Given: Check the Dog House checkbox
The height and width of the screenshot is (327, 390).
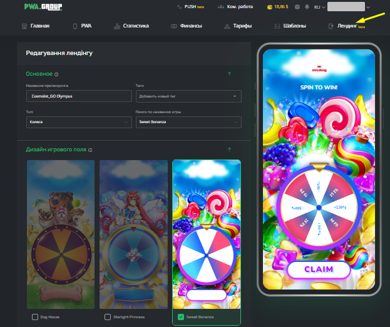Looking at the screenshot, I should [x=35, y=317].
